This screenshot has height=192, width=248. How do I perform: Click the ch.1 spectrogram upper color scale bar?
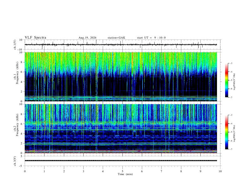click(x=226, y=80)
